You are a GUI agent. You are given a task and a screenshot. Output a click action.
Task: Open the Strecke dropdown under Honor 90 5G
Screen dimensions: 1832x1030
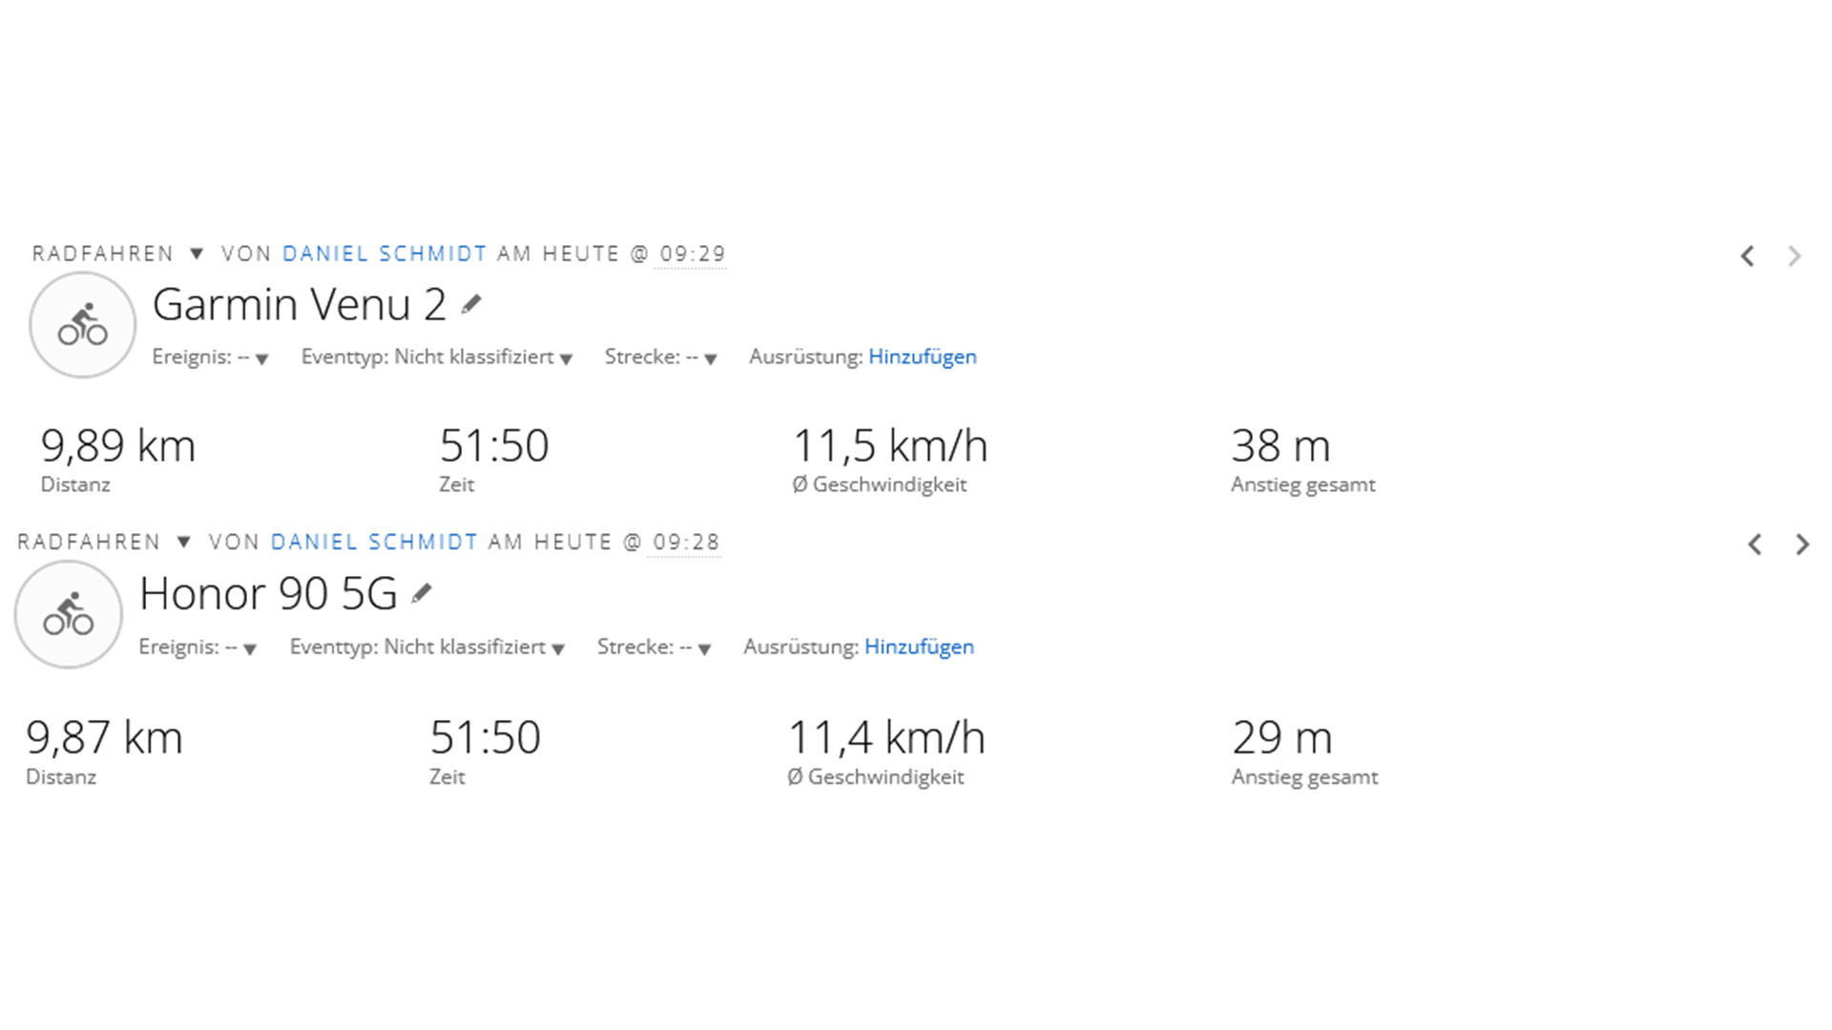pos(704,649)
